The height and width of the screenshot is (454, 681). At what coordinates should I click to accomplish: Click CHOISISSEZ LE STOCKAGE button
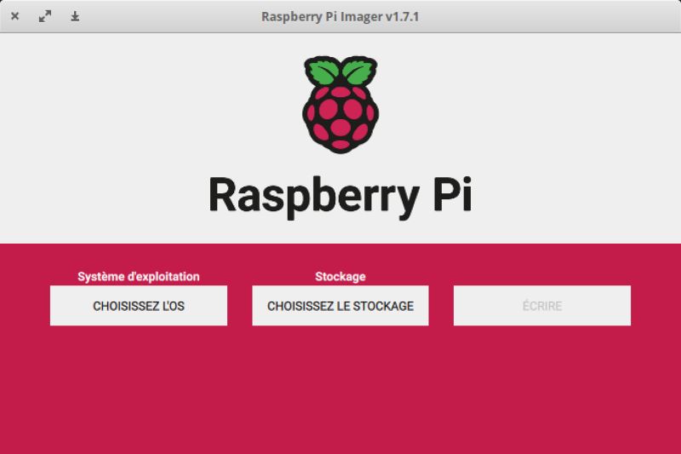[x=340, y=306]
